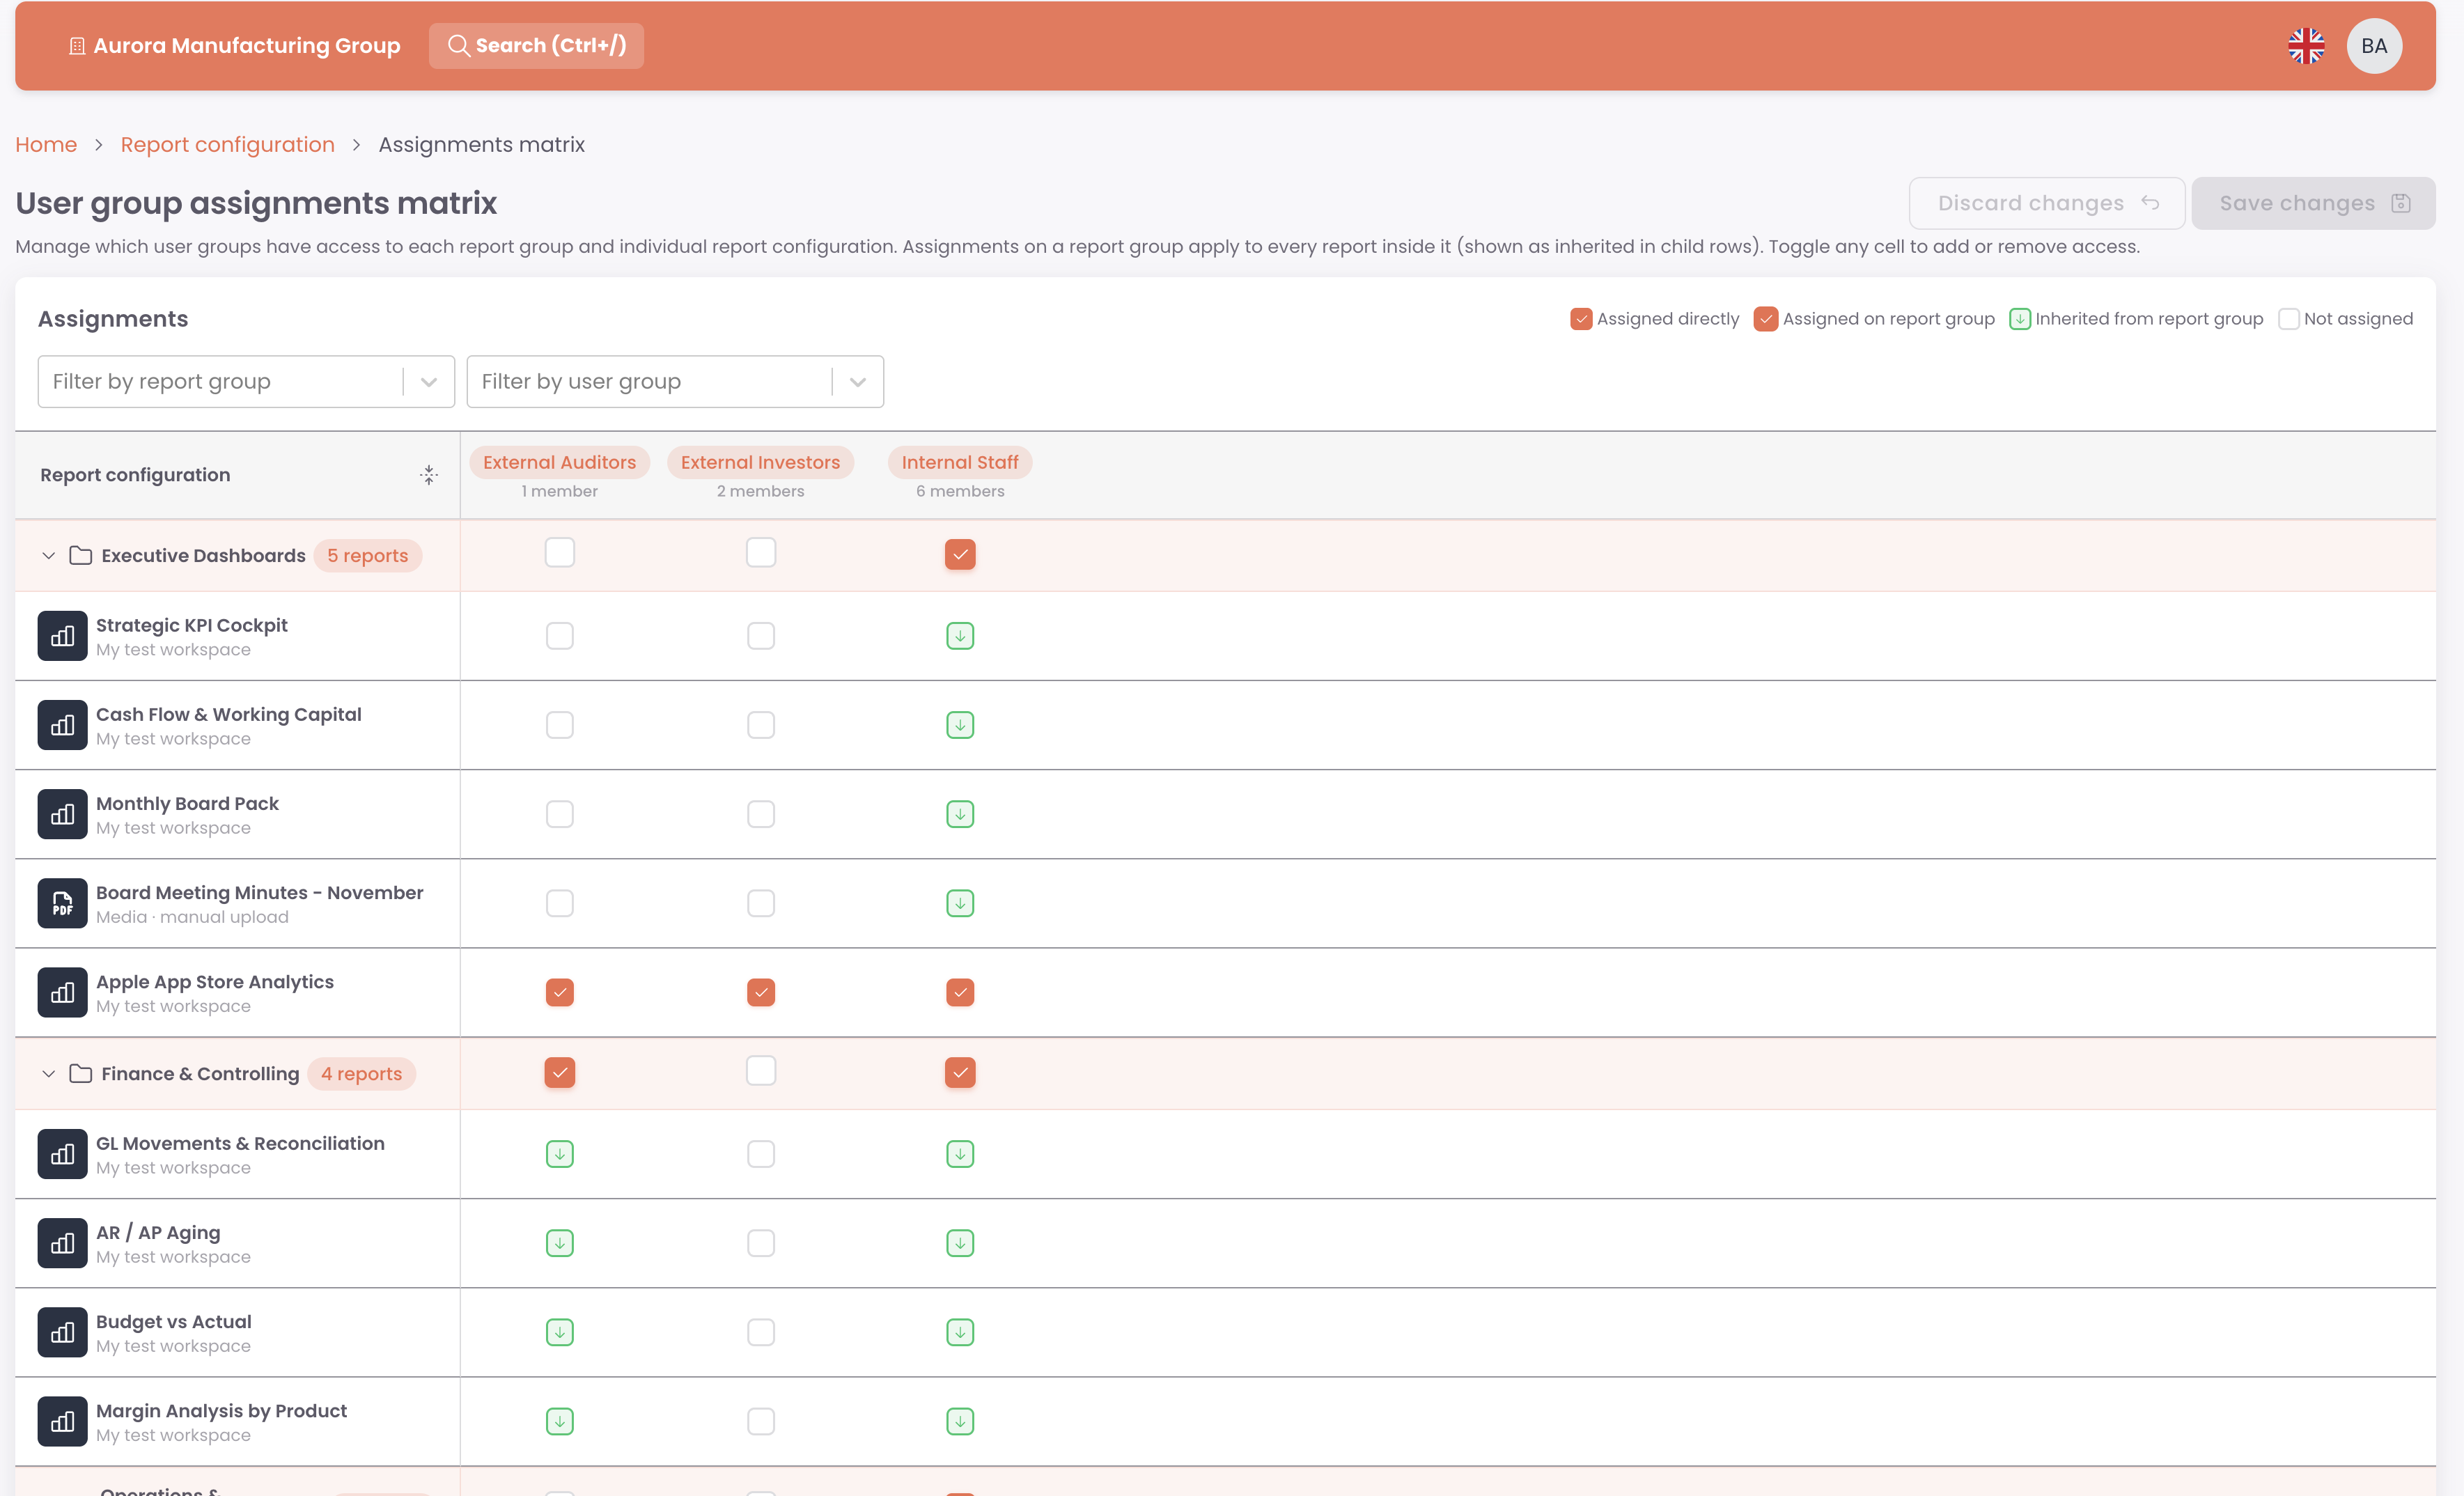Click the Apple App Store Analytics chart icon
Viewport: 2464px width, 1496px height.
62,992
